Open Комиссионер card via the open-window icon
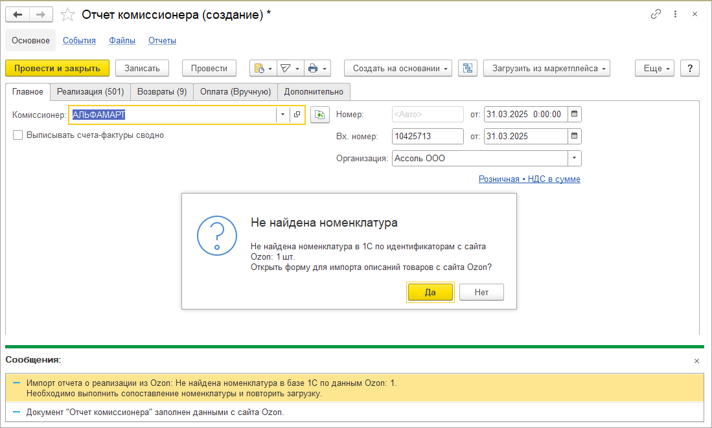 [x=296, y=115]
